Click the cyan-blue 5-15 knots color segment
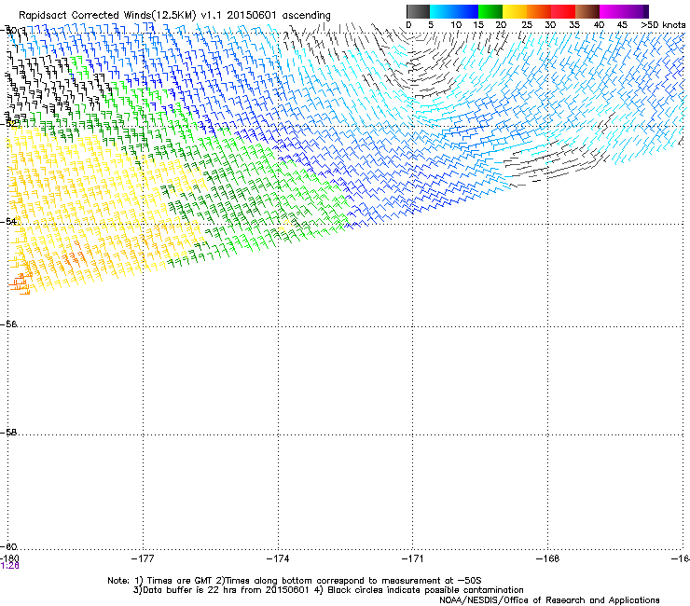This screenshot has height=606, width=690. 454,11
